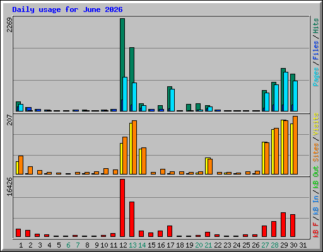Image resolution: width=323 pixels, height=252 pixels.
Task: Click the yellow visits bar for day 27
Action: click(x=263, y=158)
